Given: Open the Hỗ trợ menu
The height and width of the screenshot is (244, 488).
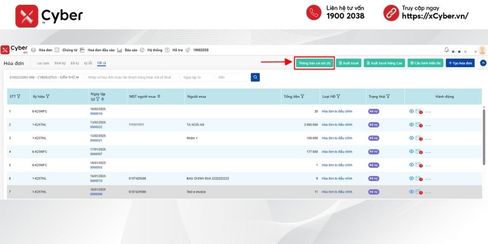Looking at the screenshot, I should point(178,50).
